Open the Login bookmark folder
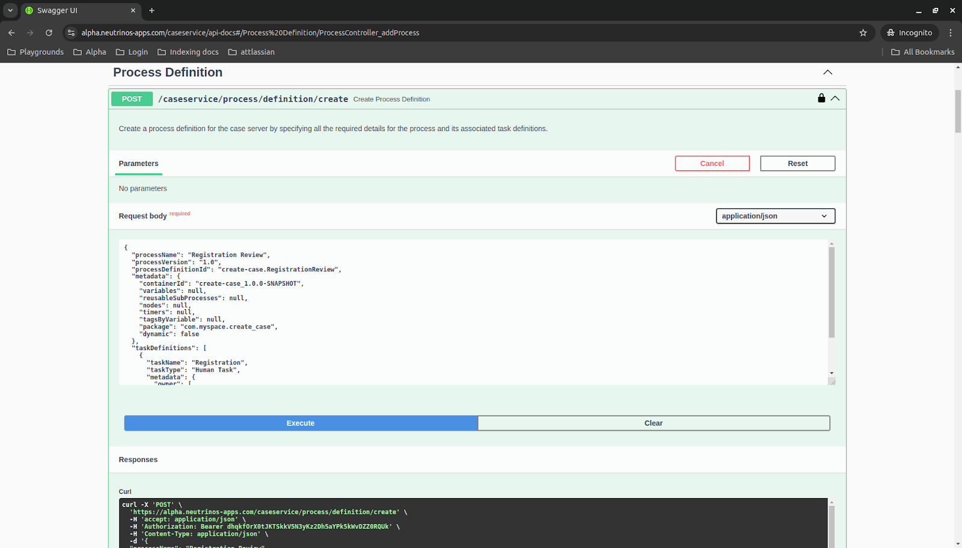Viewport: 962px width, 548px height. (132, 52)
